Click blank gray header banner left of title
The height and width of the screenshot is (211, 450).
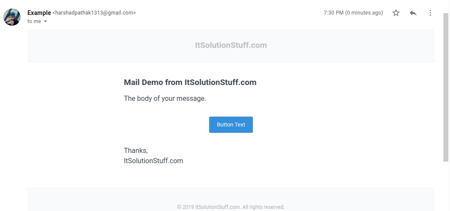click(107, 45)
